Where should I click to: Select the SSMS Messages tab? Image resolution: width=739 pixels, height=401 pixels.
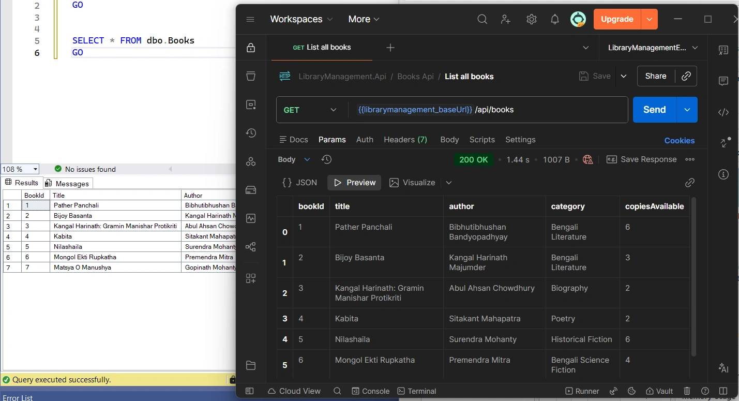67,183
